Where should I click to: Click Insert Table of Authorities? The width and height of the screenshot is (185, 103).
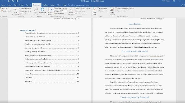(x=125, y=8)
